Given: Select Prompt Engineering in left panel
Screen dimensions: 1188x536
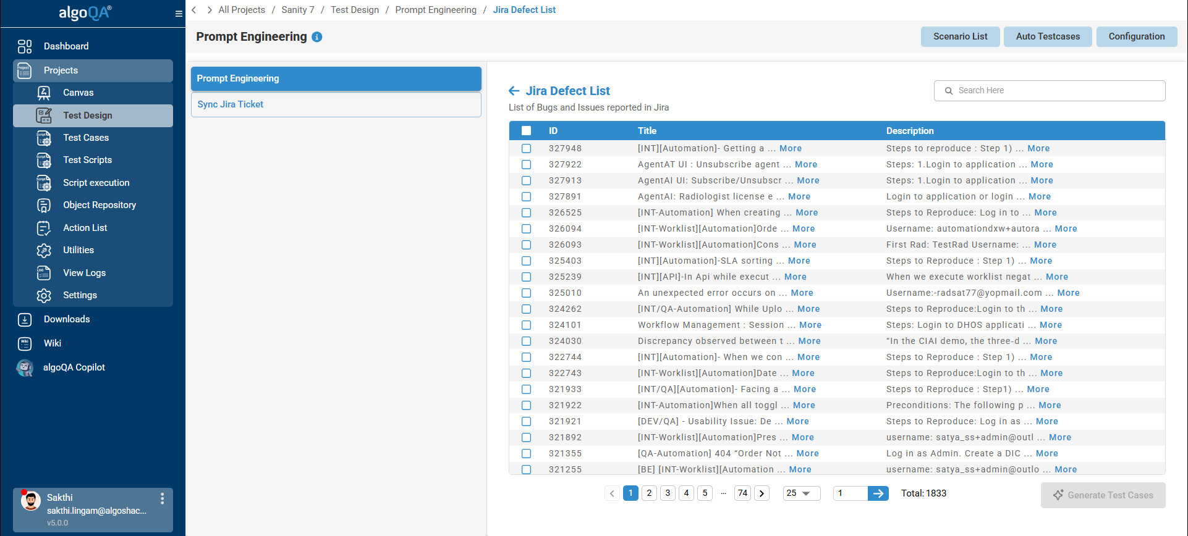Looking at the screenshot, I should pos(336,79).
